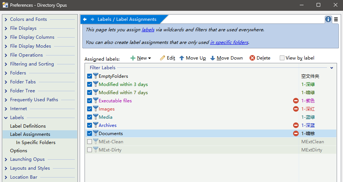Click the red stop icon on Executable files row
This screenshot has height=182, width=343.
tap(296, 101)
